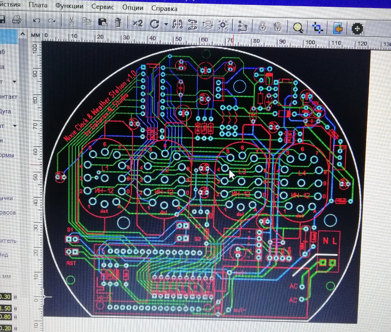Open rotate angle dropdown arrow

click(166, 24)
